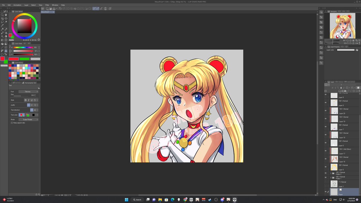Click the Windows Start button

(126, 199)
